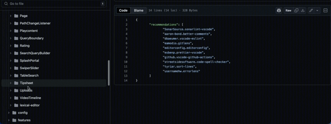Viewport: 331px width, 124px height.
Task: Copy raw file contents icon
Action: [x=296, y=10]
